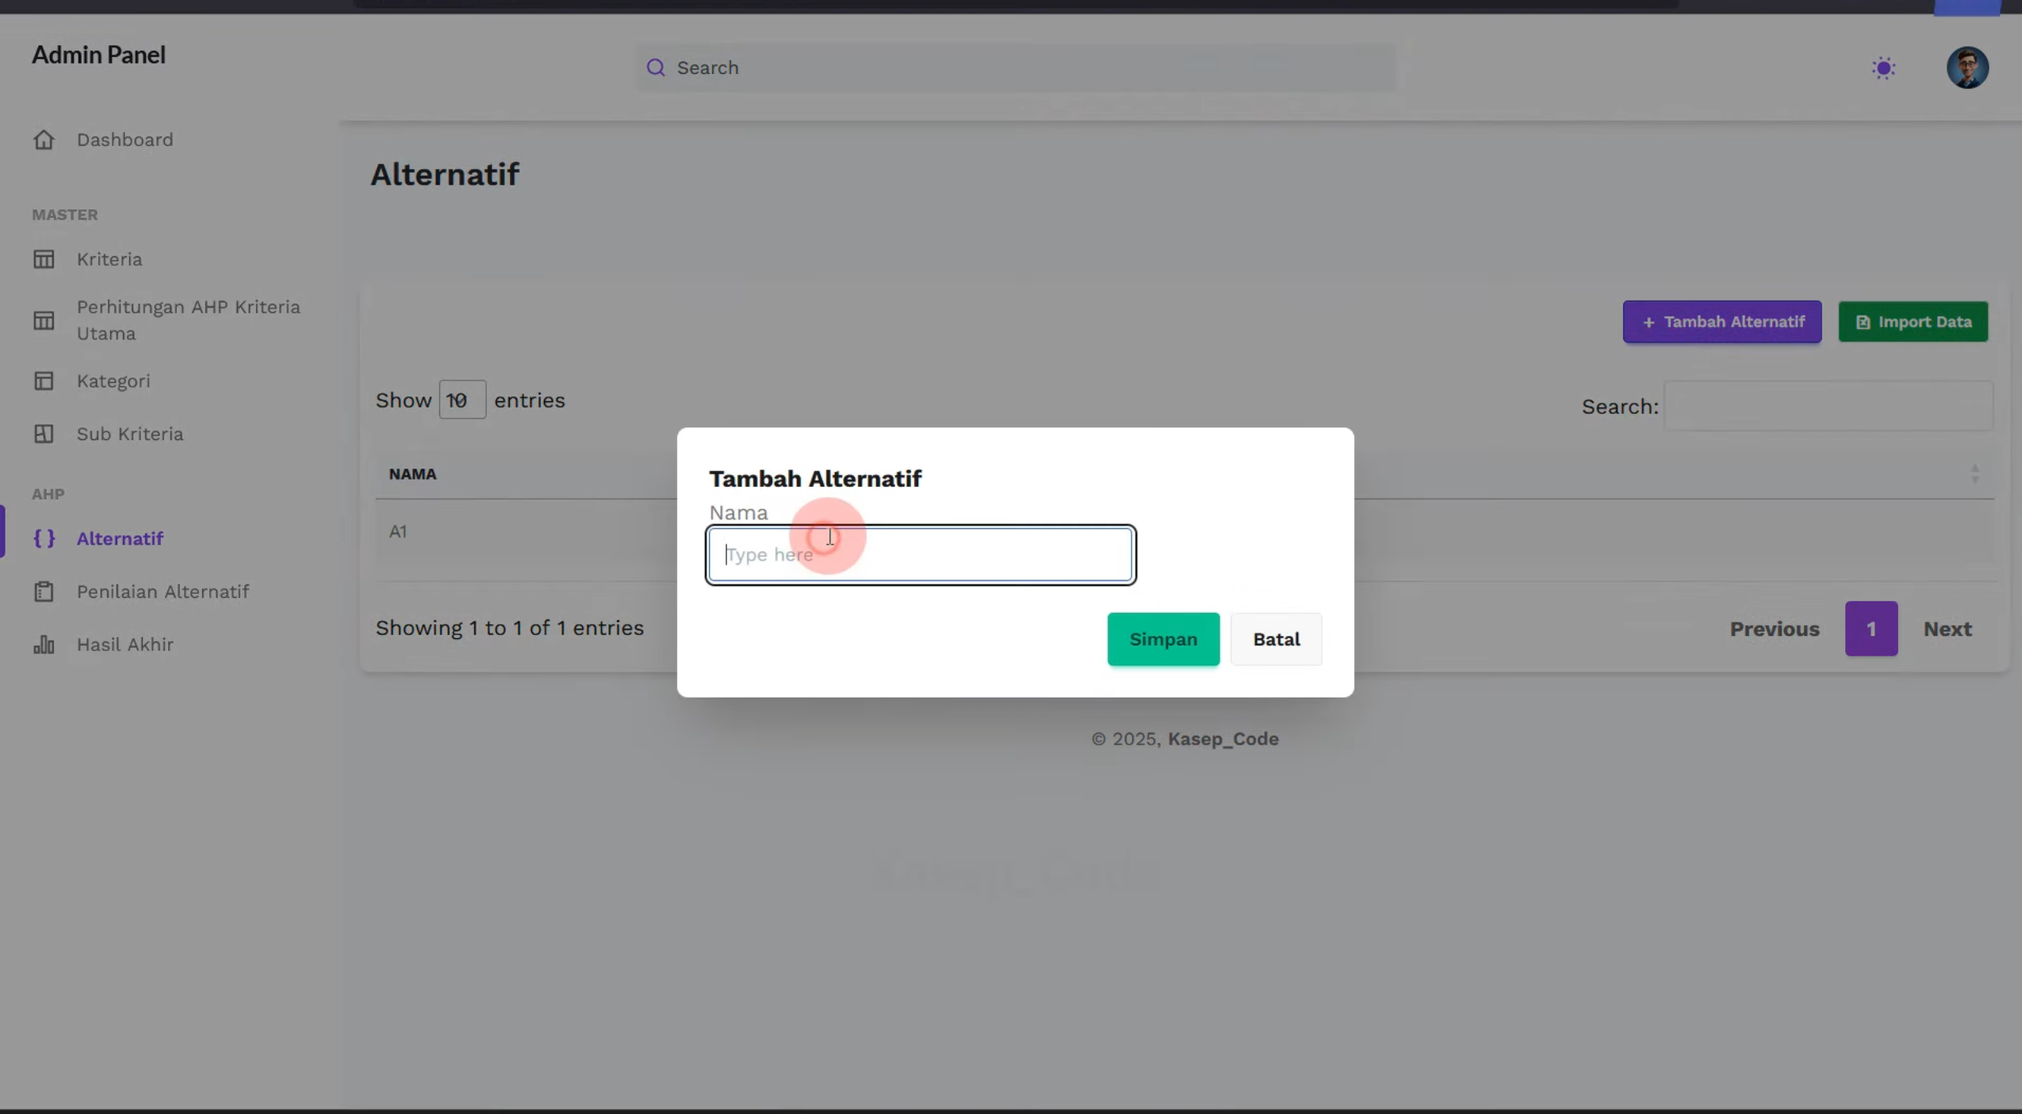
Task: Click the Penilaian Alternatif clipboard icon
Action: (x=44, y=591)
